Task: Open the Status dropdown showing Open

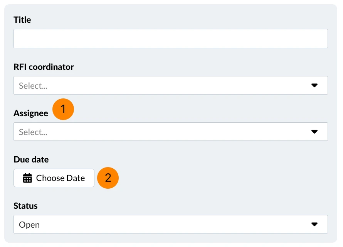Action: click(171, 224)
